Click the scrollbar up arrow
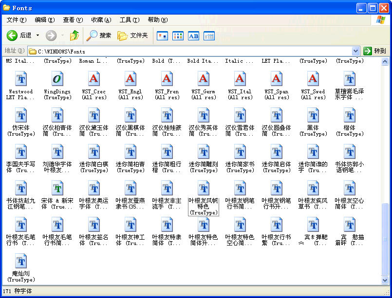392x298 pixels. click(x=385, y=61)
